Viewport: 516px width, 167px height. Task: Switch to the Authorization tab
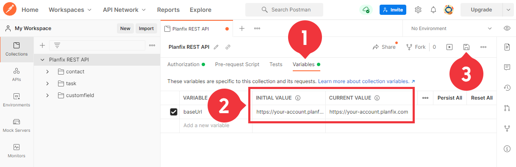tap(183, 64)
